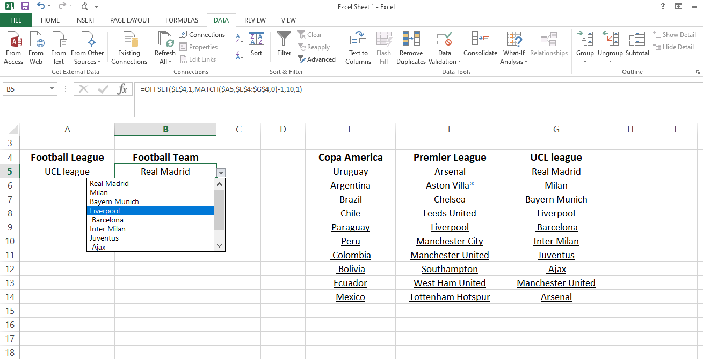
Task: Click the Save icon in quick access toolbar
Action: (25, 6)
